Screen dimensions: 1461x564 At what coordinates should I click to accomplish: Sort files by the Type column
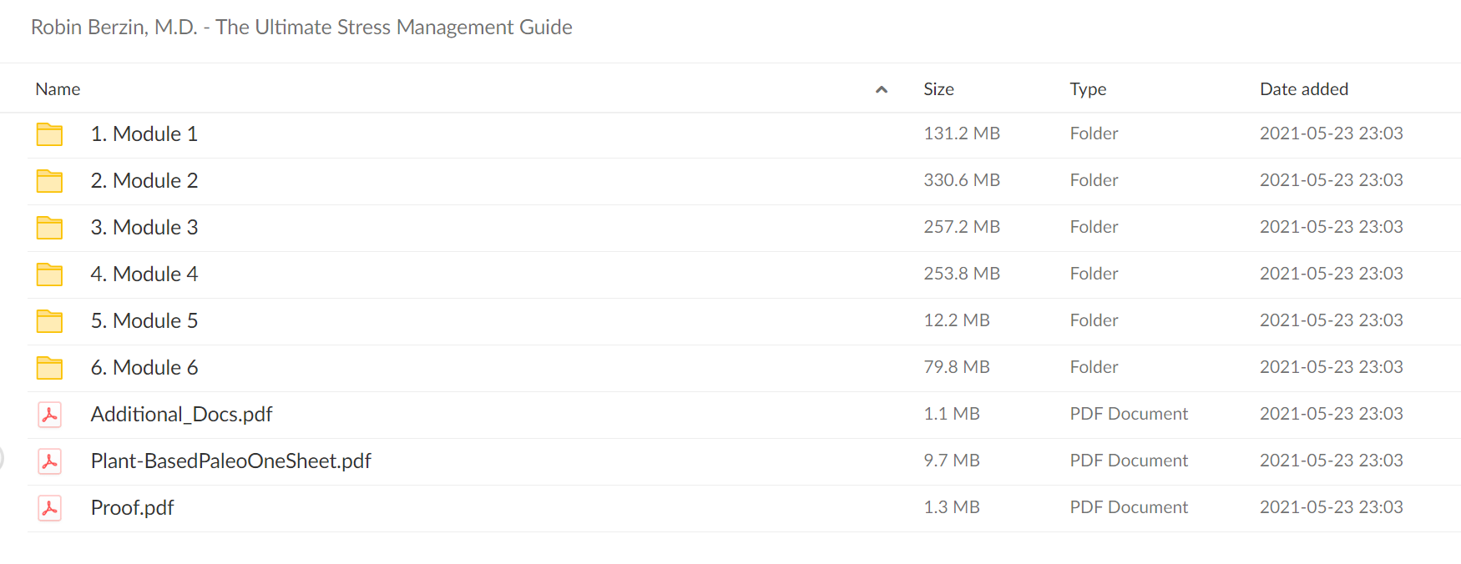pos(1088,89)
